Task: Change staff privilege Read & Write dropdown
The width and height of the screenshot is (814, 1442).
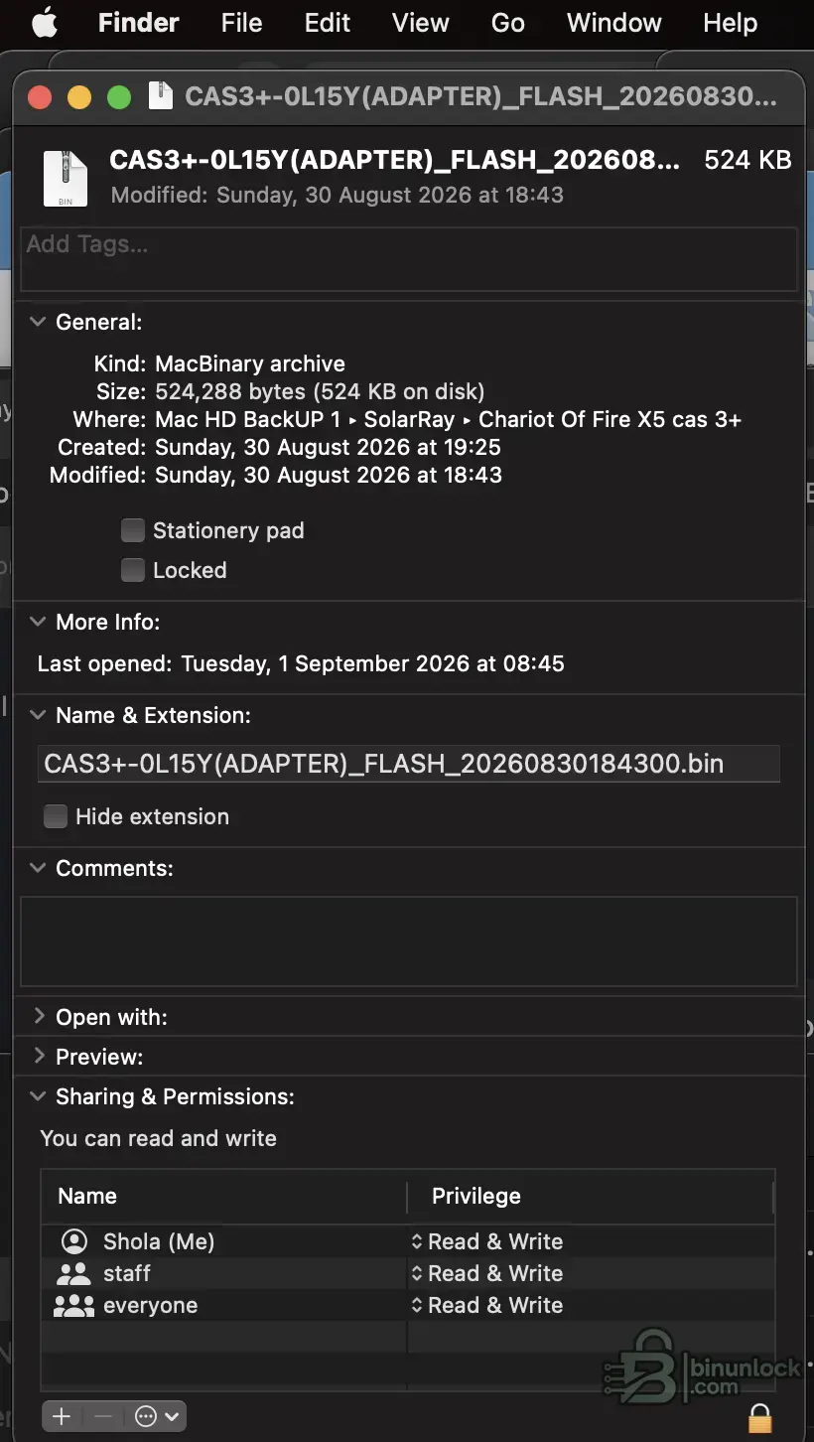Action: (x=487, y=1273)
